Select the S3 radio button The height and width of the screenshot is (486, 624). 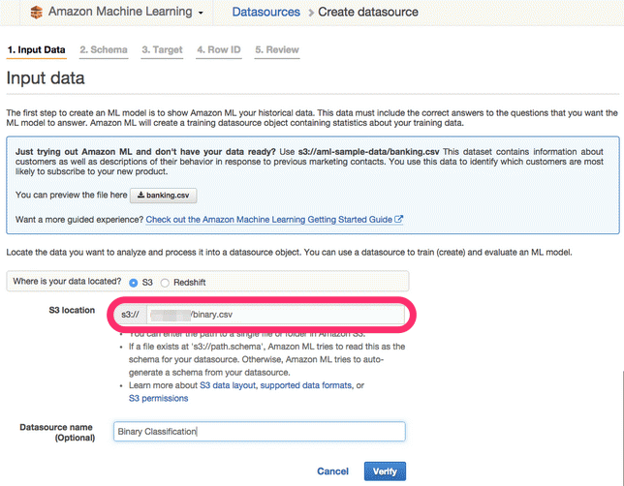pyautogui.click(x=134, y=283)
